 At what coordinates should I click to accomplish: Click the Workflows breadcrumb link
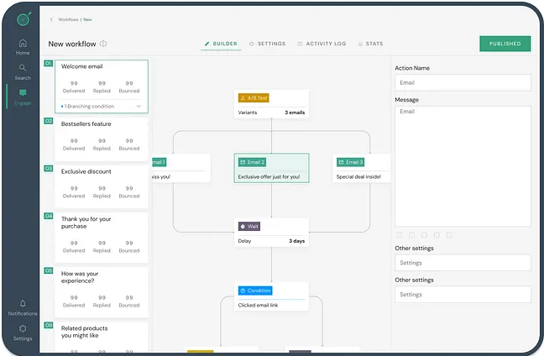point(68,19)
